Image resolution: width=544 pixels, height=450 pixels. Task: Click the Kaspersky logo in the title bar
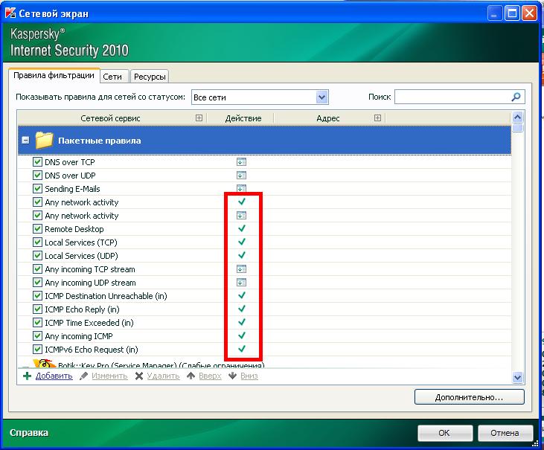click(x=10, y=13)
